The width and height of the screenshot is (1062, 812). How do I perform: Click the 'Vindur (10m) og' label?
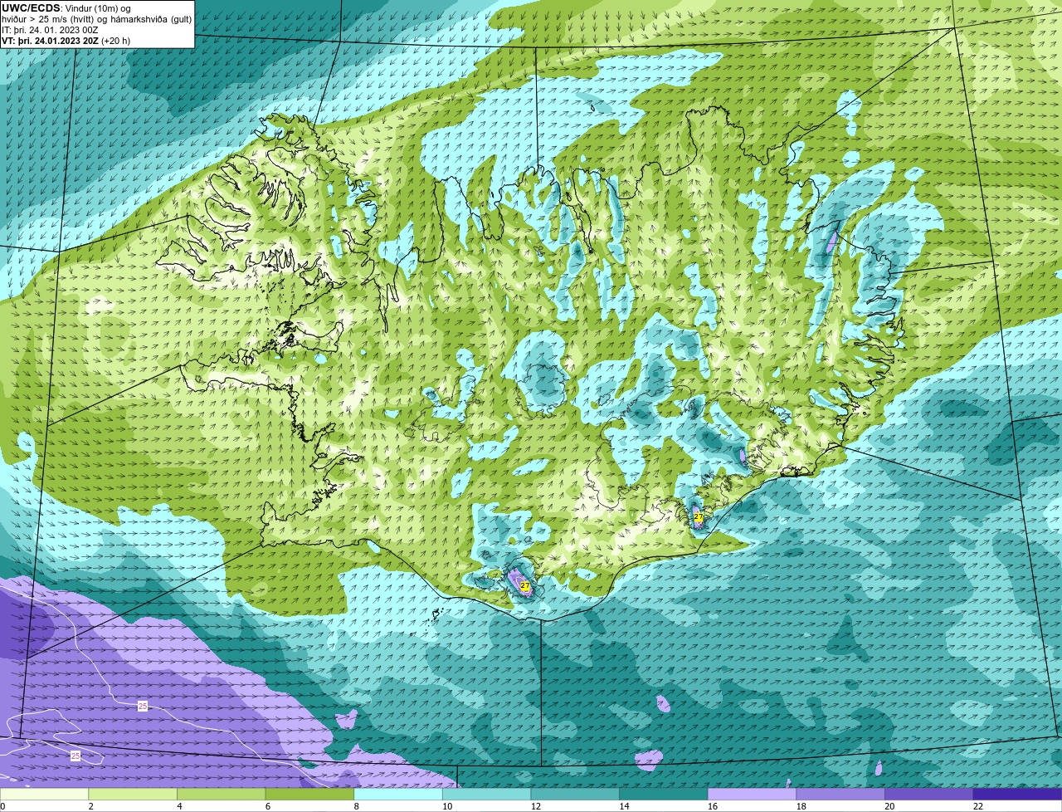pos(97,8)
